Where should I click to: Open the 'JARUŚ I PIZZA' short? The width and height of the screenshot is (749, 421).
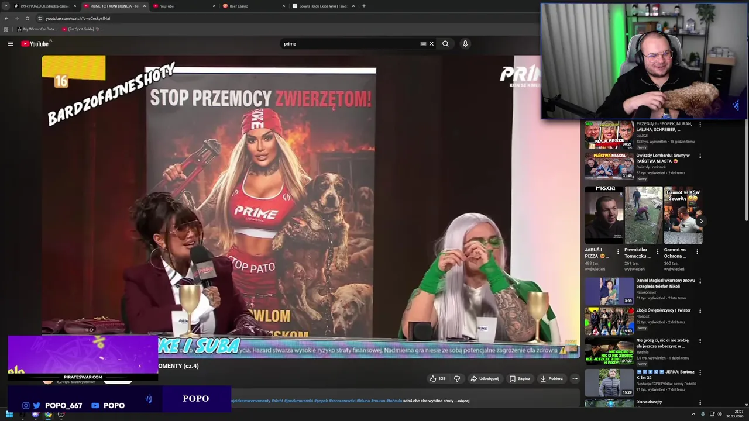[x=604, y=215]
